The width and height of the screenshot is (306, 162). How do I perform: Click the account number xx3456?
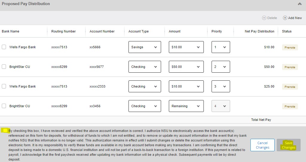[95, 106]
